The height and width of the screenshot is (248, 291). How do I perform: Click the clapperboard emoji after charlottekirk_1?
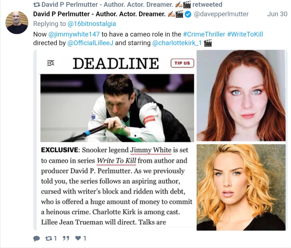point(208,43)
